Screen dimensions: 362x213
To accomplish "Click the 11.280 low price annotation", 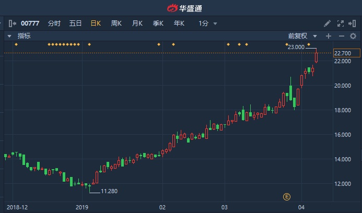I will pyautogui.click(x=109, y=191).
